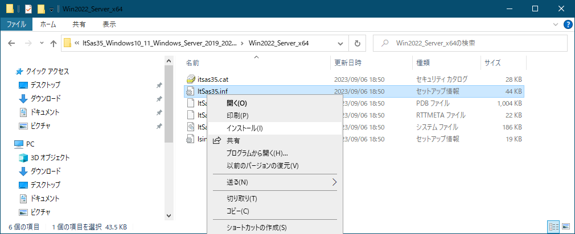The height and width of the screenshot is (234, 575).
Task: Open the ホーム ribbon tab
Action: tap(48, 24)
